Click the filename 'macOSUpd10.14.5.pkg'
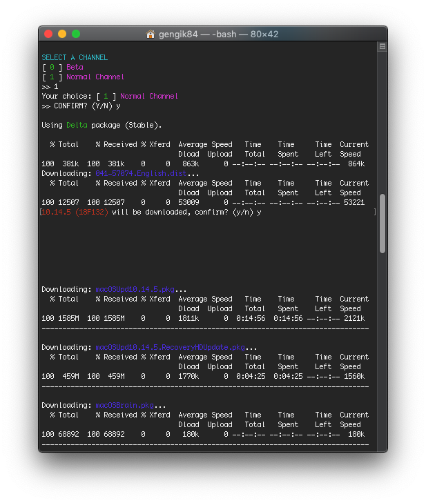The image size is (426, 503). tap(135, 289)
